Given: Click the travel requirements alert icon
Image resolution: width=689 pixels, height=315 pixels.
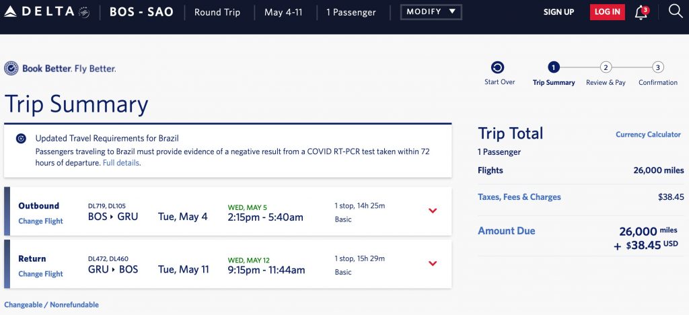Looking at the screenshot, I should [x=21, y=138].
